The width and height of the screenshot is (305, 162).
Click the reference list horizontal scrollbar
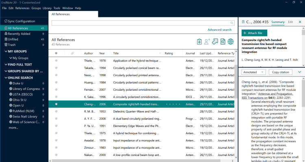[x=136, y=161]
